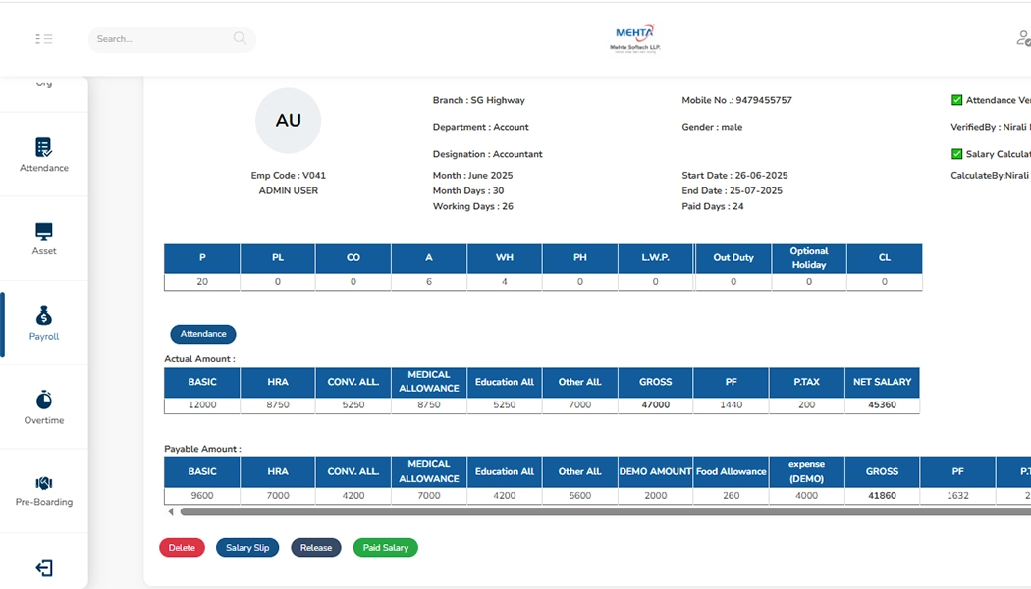The width and height of the screenshot is (1031, 589).
Task: Open the Pre-Boarding section
Action: pos(43,489)
